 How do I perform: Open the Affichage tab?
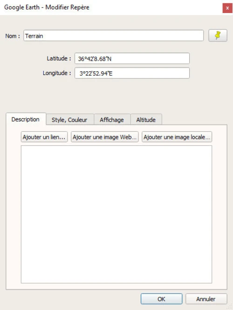[112, 120]
